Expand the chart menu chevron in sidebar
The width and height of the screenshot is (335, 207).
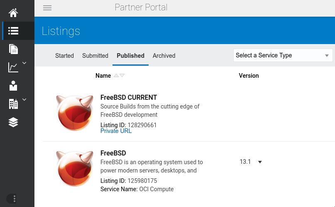[x=24, y=63]
